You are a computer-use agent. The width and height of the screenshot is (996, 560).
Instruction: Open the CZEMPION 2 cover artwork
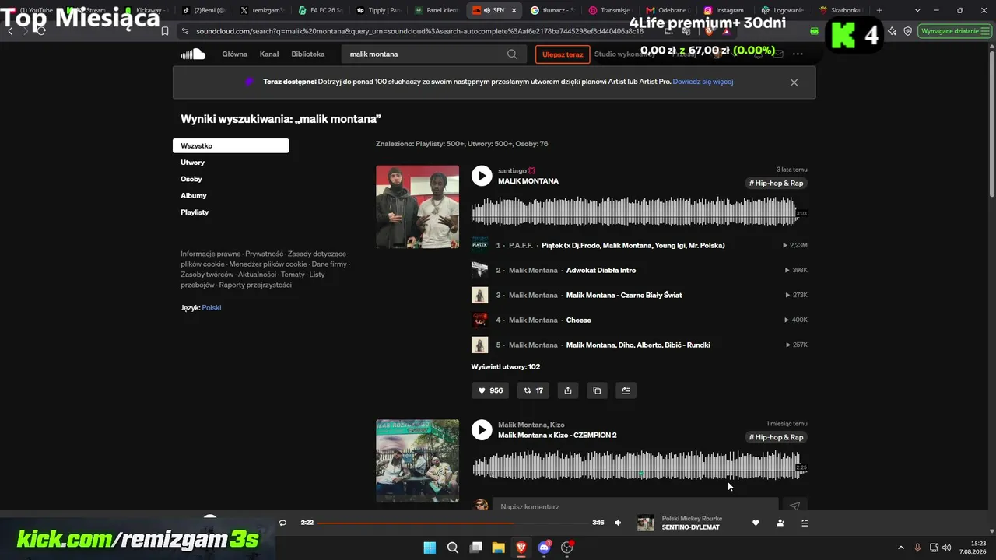click(417, 460)
